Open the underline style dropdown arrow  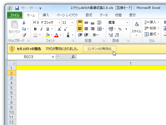52,29
